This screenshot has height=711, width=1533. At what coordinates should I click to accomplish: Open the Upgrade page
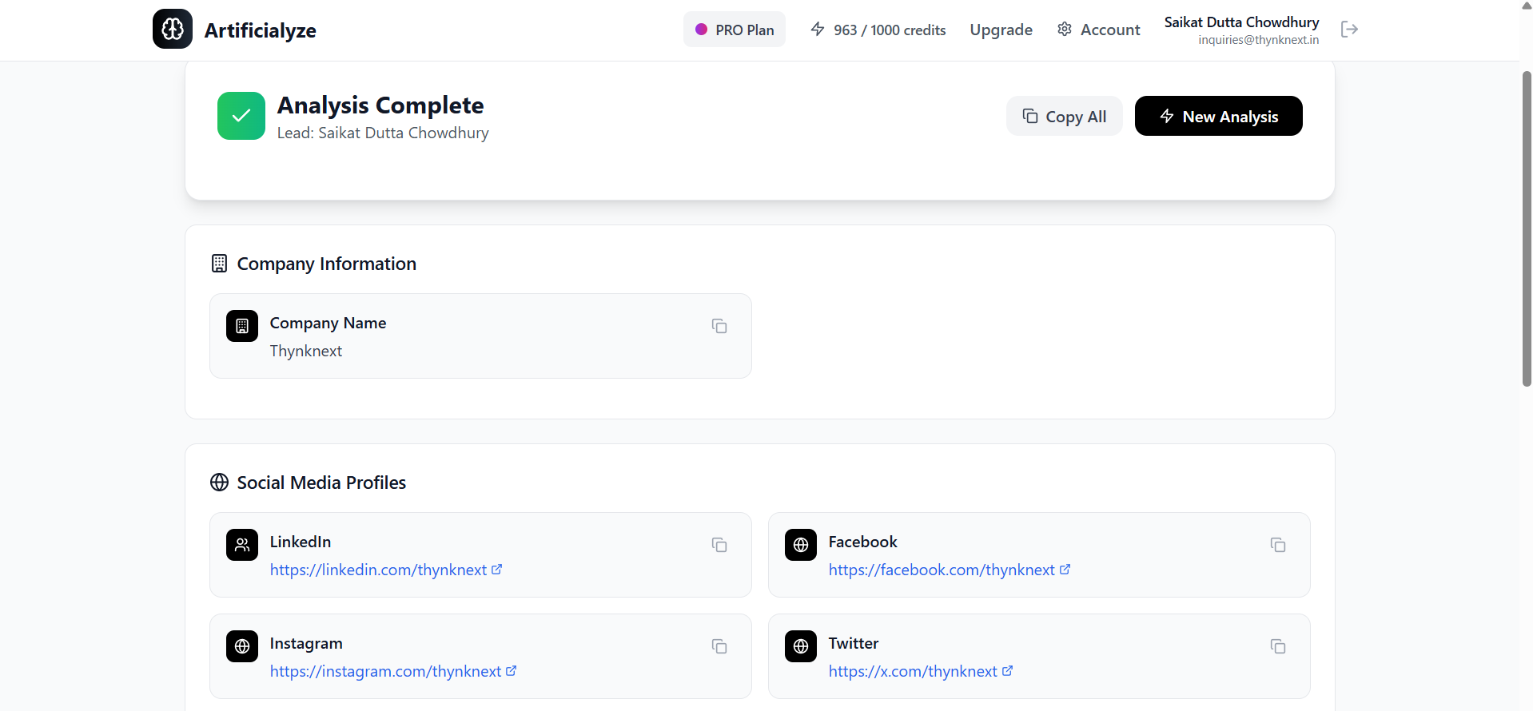(1001, 30)
